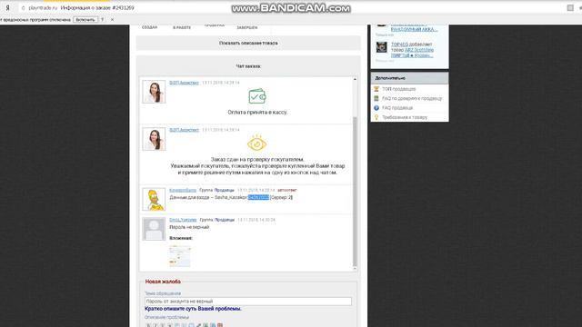This screenshot has height=327, width=582.
Task: Click the yellow eye review icon
Action: (x=256, y=144)
